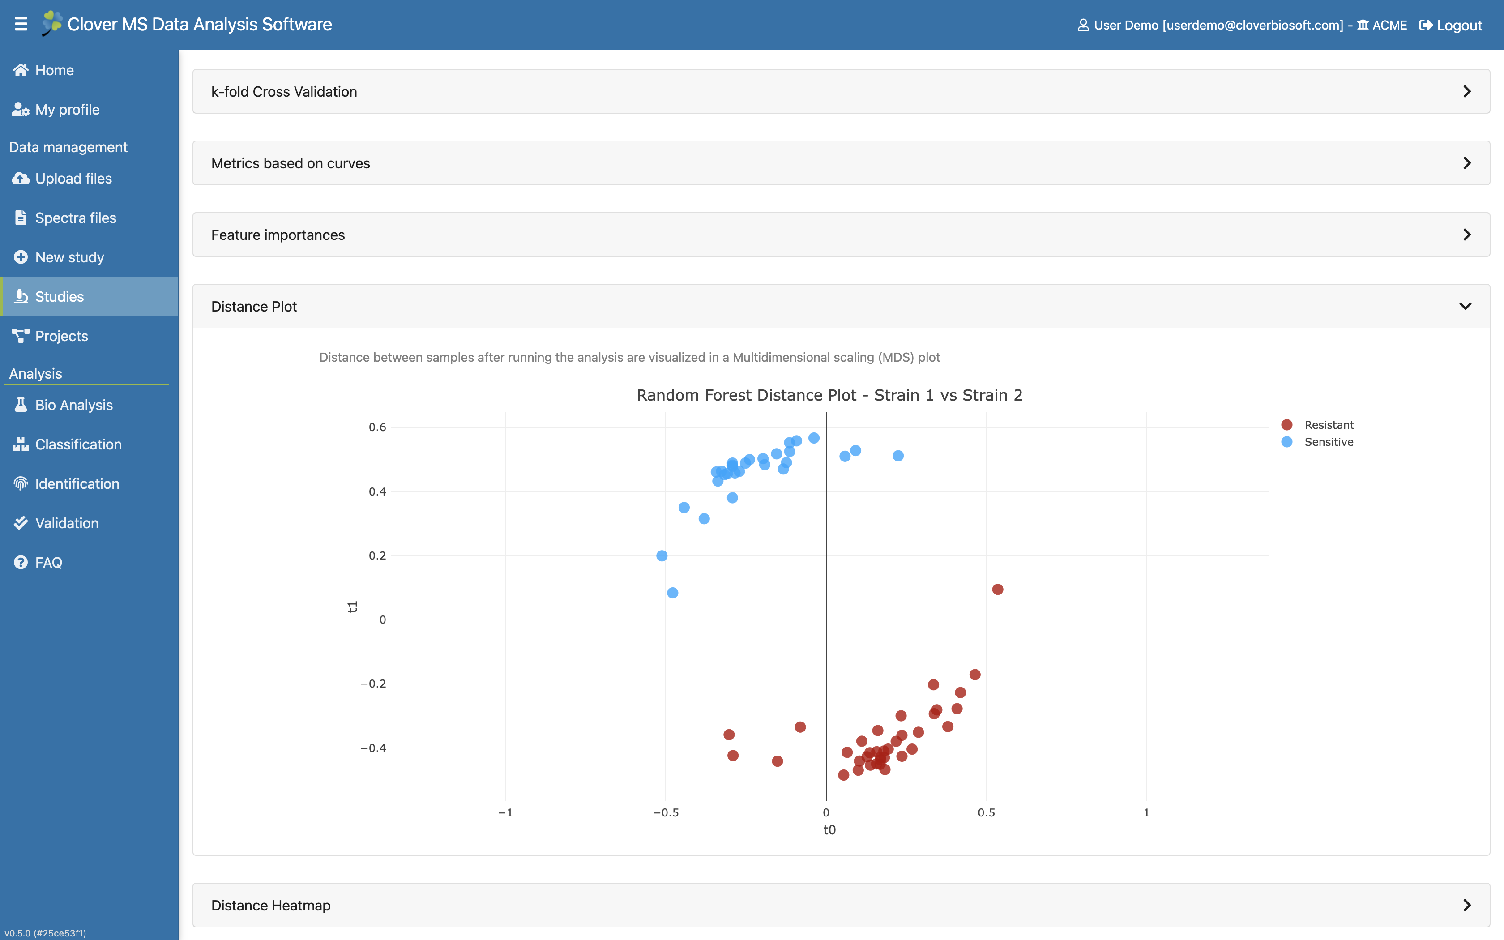Click the Analysis section heading

pyautogui.click(x=35, y=373)
